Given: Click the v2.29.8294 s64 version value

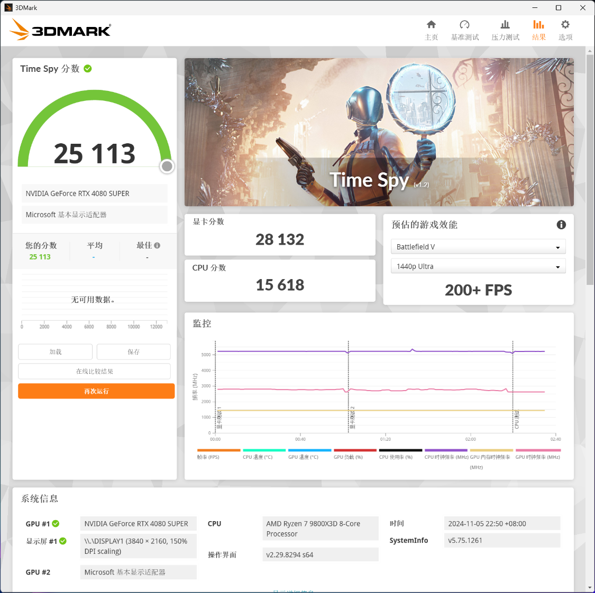Looking at the screenshot, I should (321, 554).
